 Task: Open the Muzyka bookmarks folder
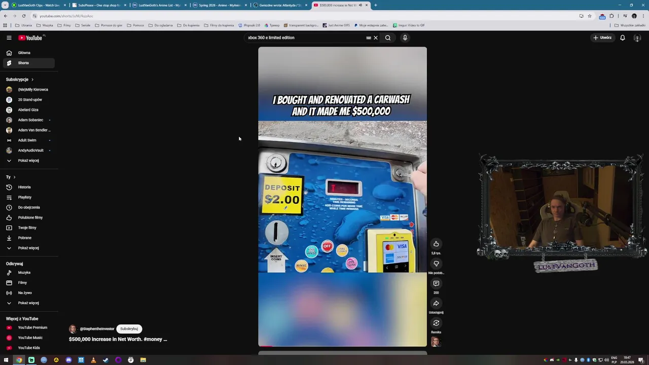[45, 25]
